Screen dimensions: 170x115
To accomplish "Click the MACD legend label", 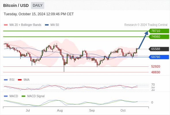I will point(14,96).
